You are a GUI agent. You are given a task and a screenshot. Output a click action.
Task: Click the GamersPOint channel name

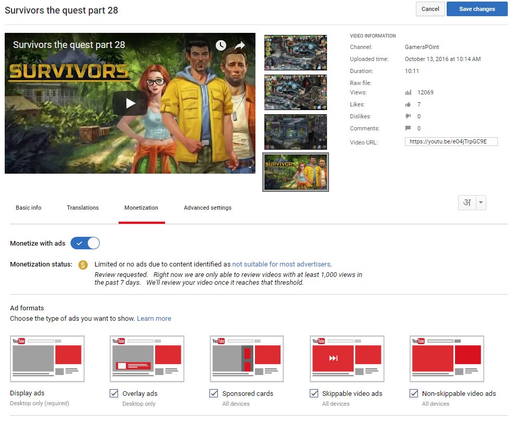[x=422, y=47]
